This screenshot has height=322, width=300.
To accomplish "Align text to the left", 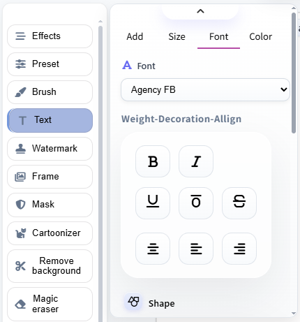I will pyautogui.click(x=196, y=249).
